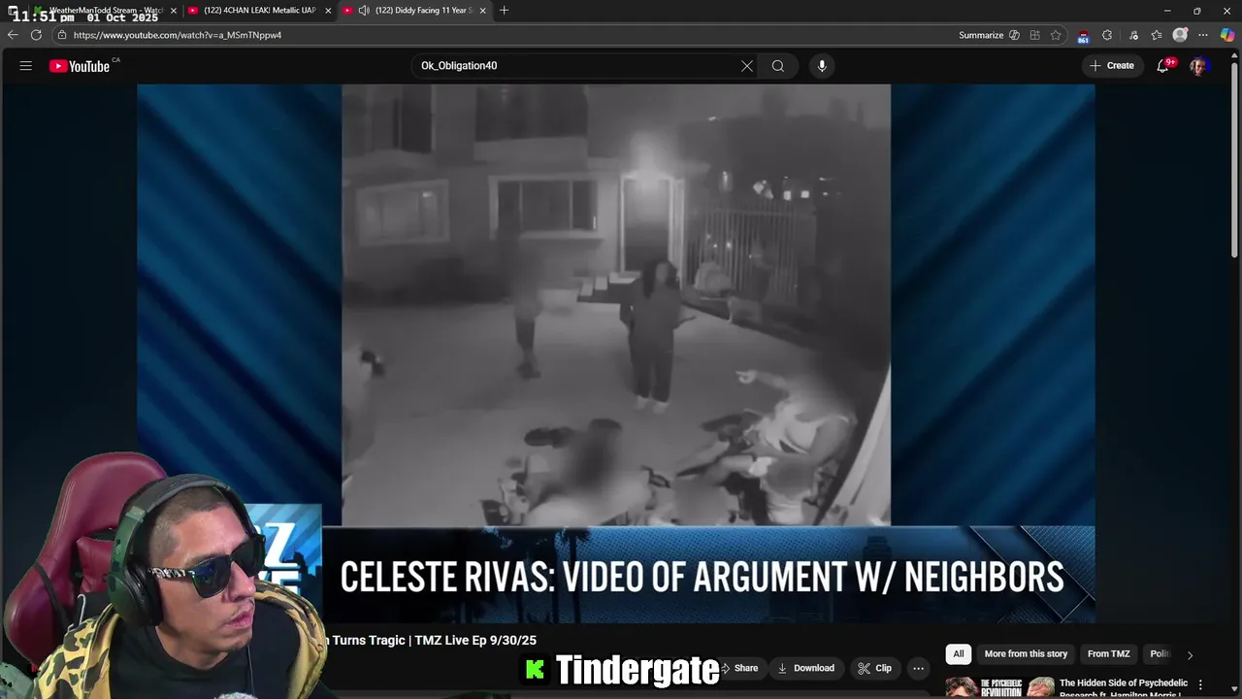Close the Diddy Facing 11 Year tab
The height and width of the screenshot is (699, 1242).
482,11
